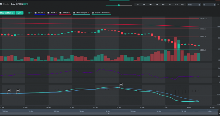Remove the RSI 14 indicator

56,13
